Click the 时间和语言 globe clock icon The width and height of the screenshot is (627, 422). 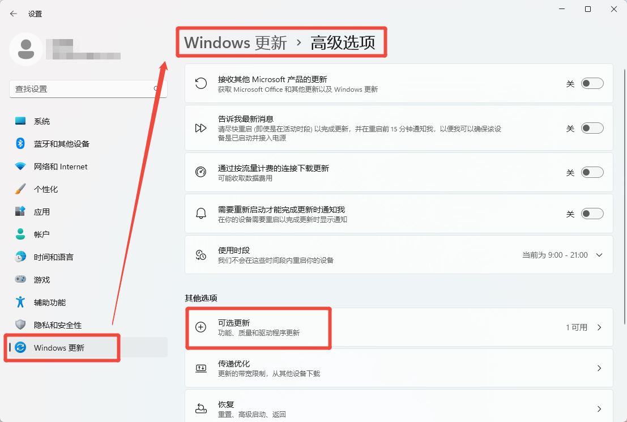click(20, 257)
